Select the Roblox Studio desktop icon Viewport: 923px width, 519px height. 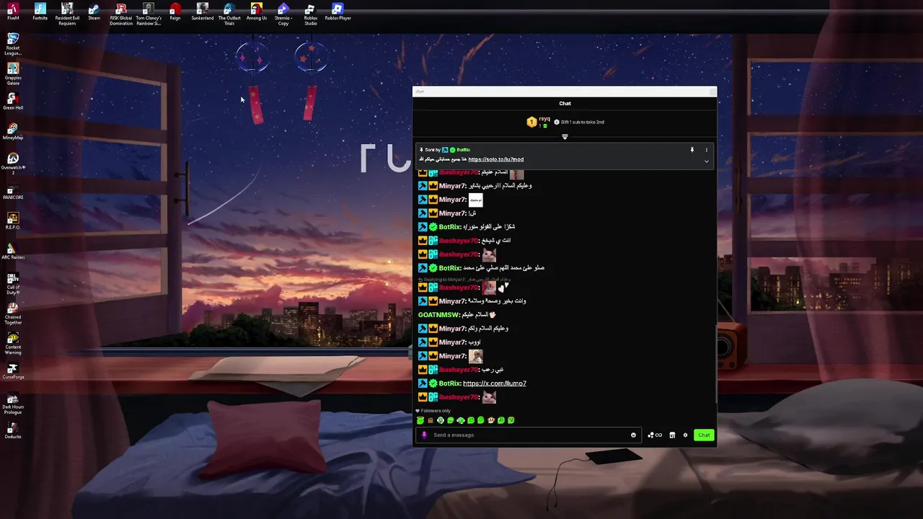[310, 14]
